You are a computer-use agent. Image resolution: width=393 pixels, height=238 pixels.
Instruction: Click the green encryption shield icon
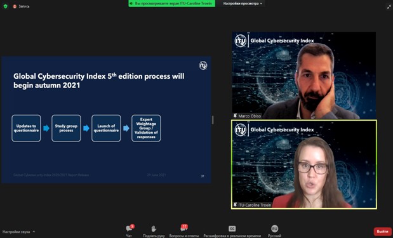click(x=5, y=6)
